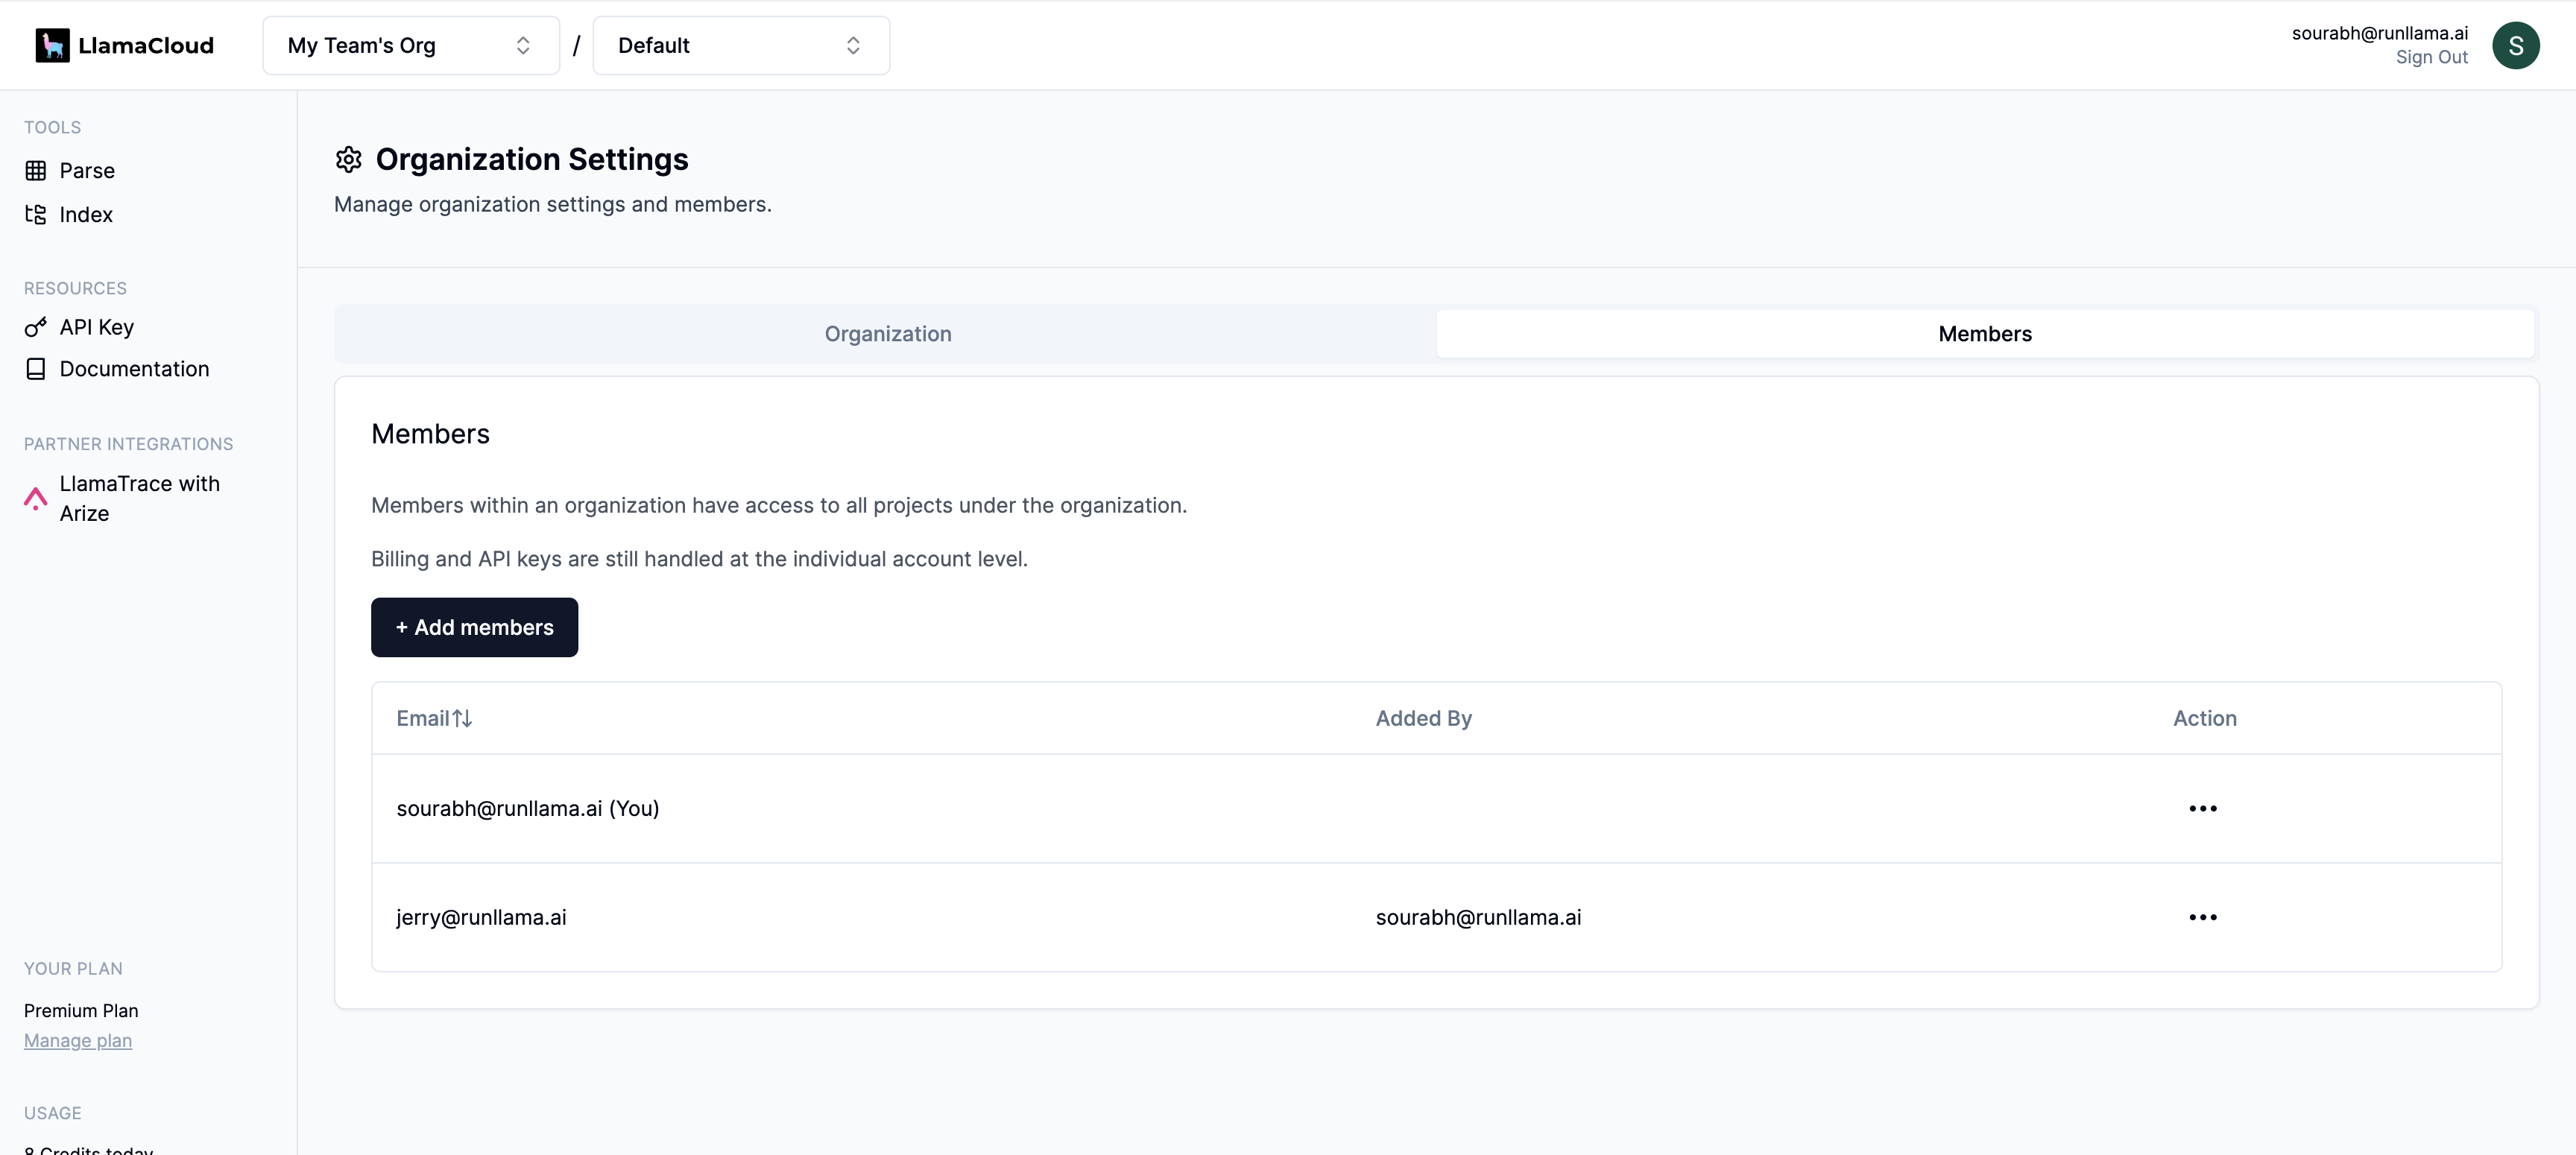
Task: Open actions menu for sourabh@runllama.ai (You)
Action: [x=2202, y=808]
